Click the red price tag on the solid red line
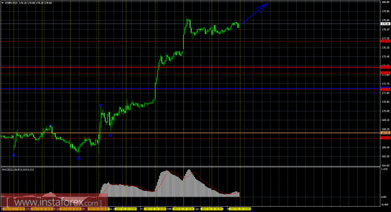Image resolution: width=391 pixels, height=212 pixels. pos(385,68)
